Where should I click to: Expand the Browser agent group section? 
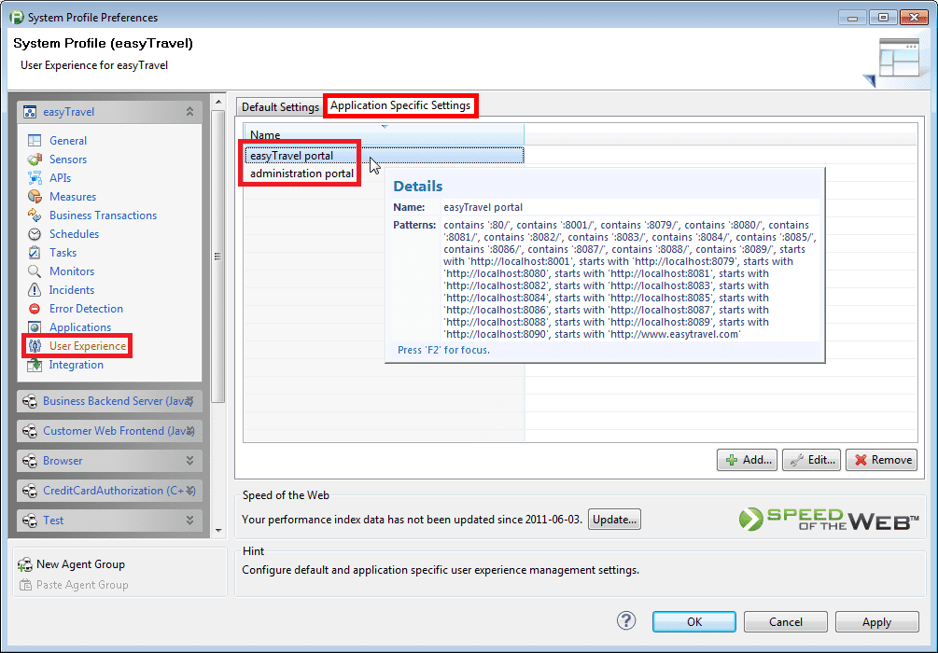coord(189,461)
